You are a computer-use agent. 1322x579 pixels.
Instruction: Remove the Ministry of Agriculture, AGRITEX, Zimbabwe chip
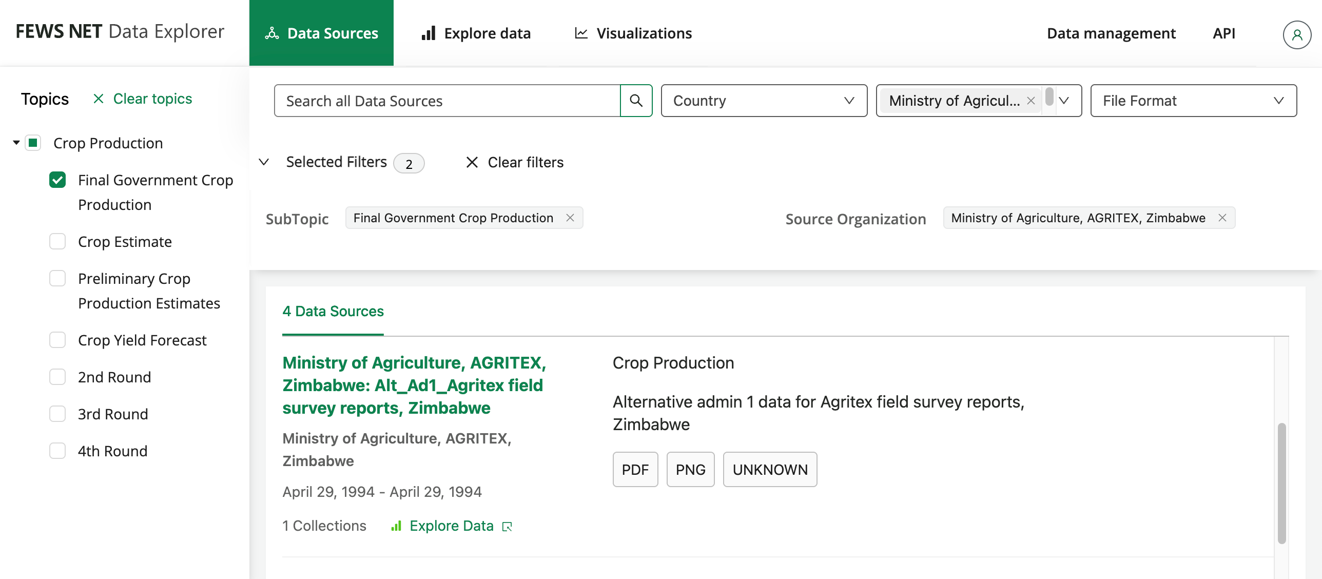coord(1222,218)
